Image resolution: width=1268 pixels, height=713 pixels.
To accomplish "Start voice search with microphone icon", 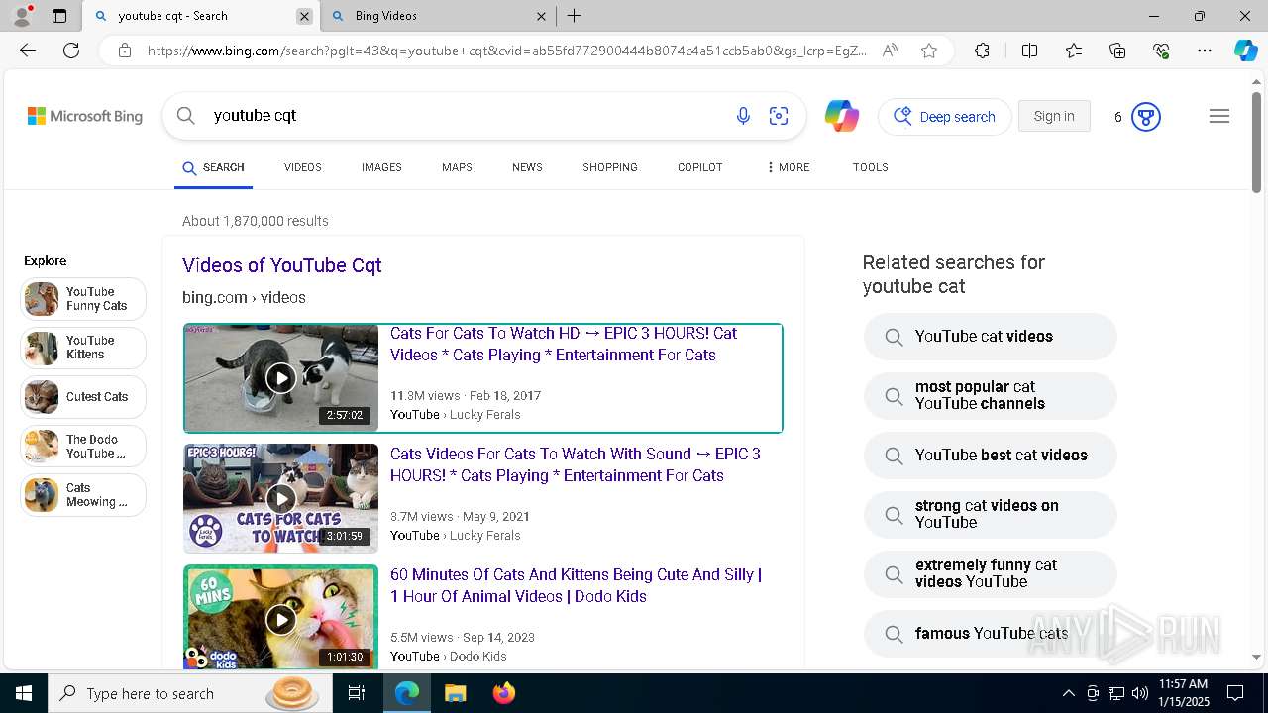I will [743, 116].
